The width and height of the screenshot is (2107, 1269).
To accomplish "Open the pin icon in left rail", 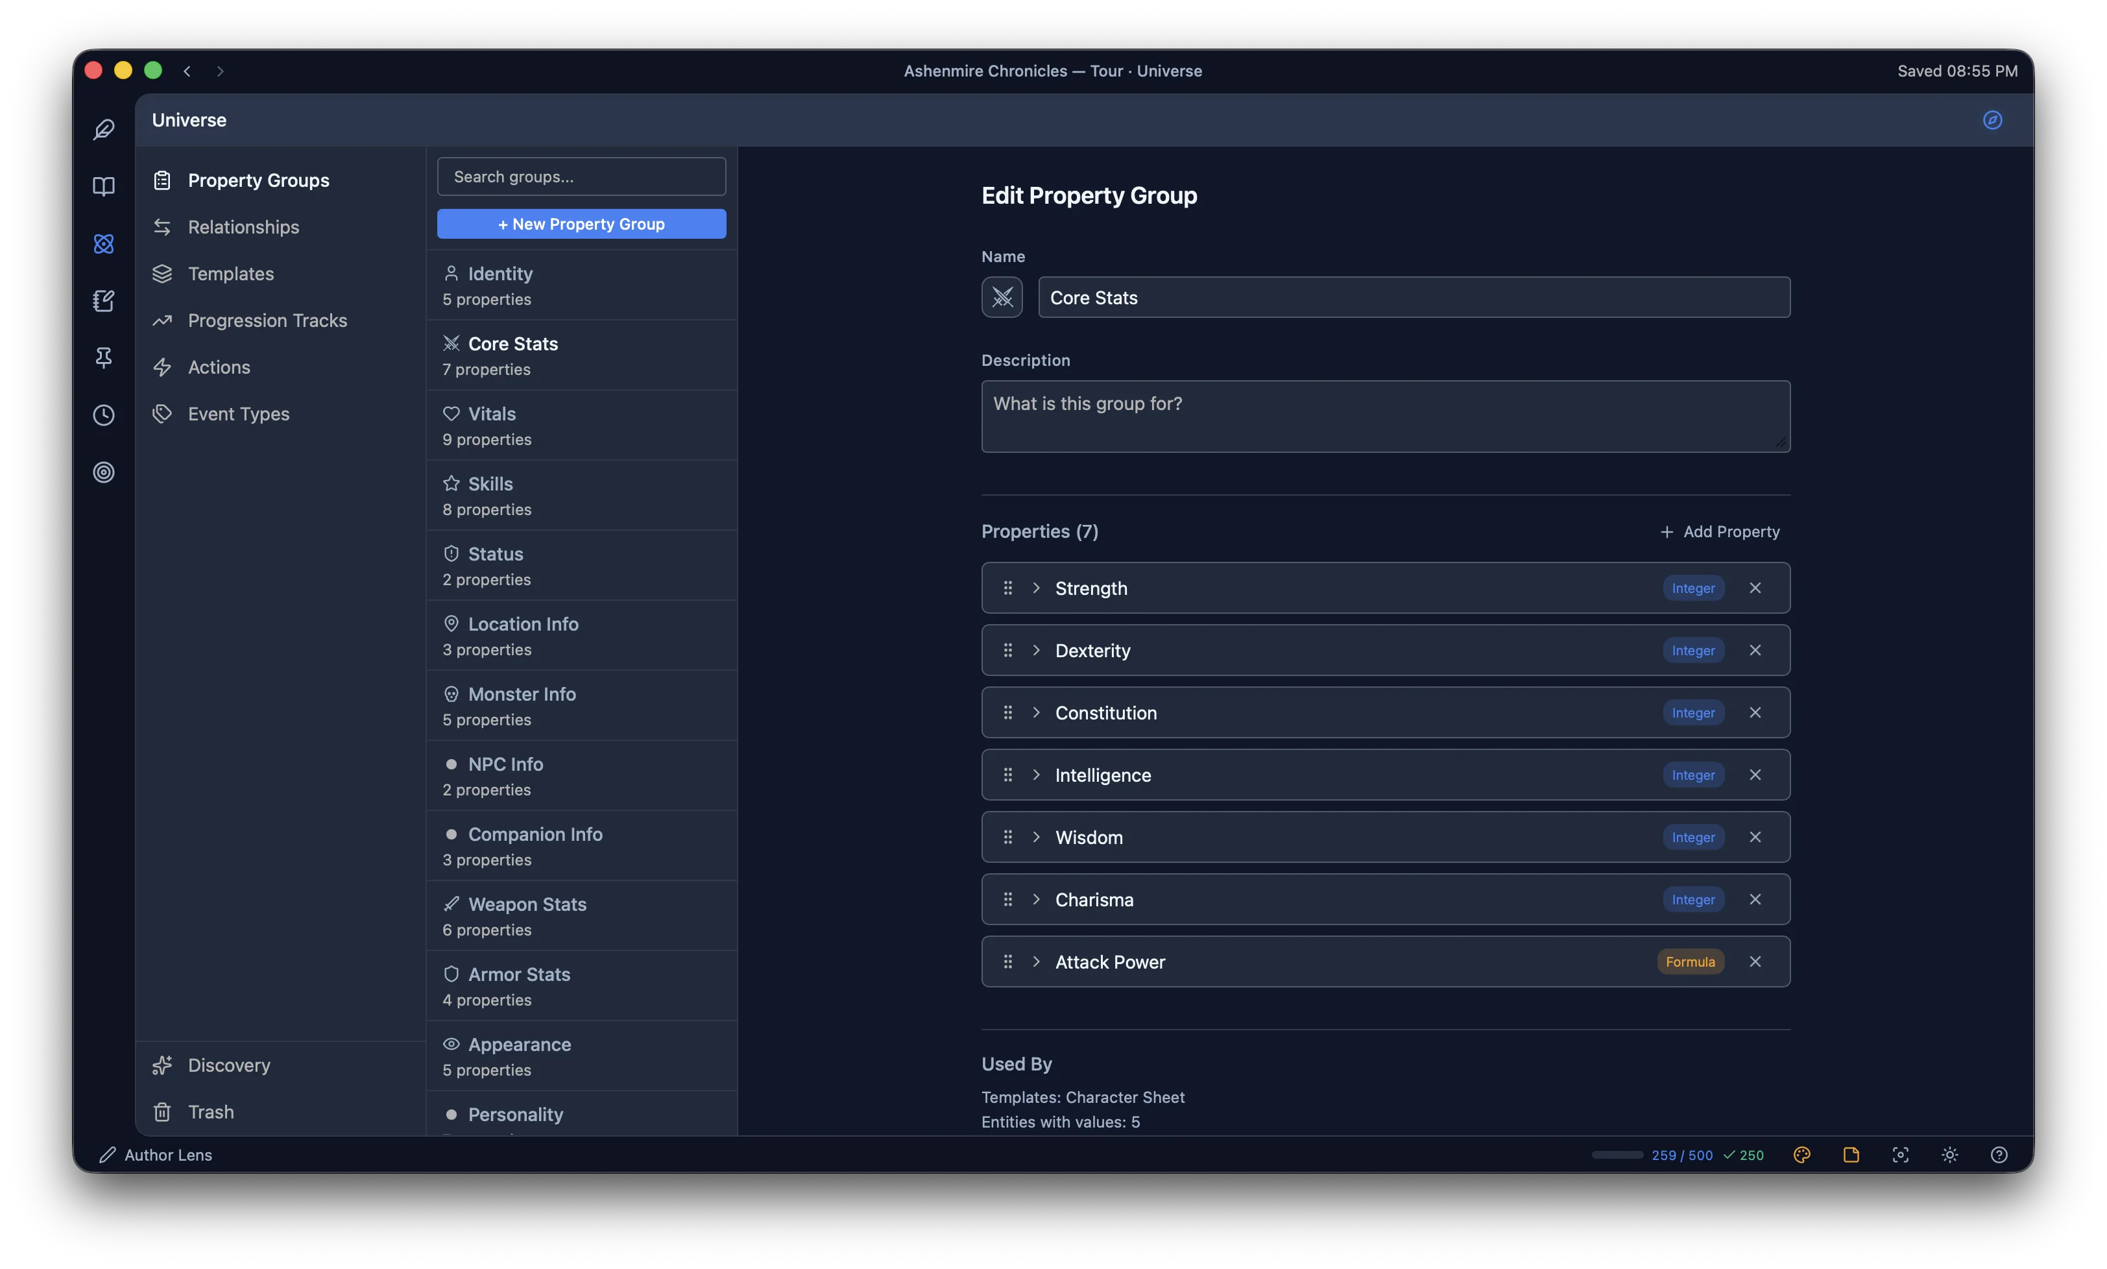I will click(x=103, y=357).
